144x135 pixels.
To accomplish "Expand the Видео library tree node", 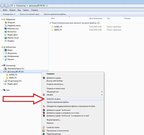I will click(x=4, y=50).
